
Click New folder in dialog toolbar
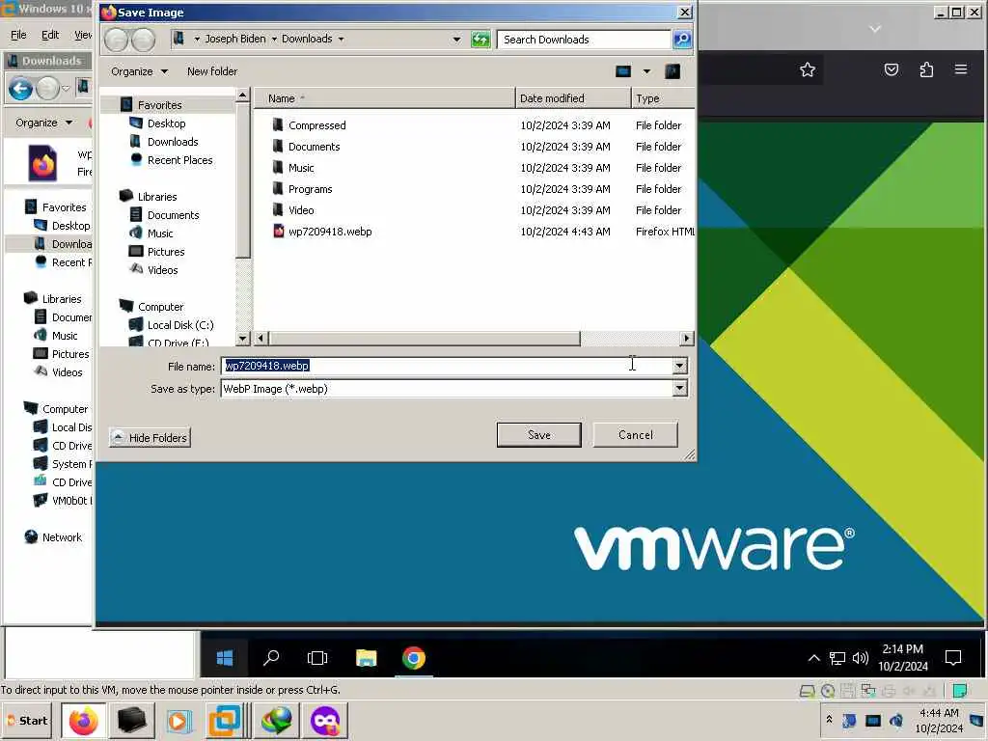point(211,71)
